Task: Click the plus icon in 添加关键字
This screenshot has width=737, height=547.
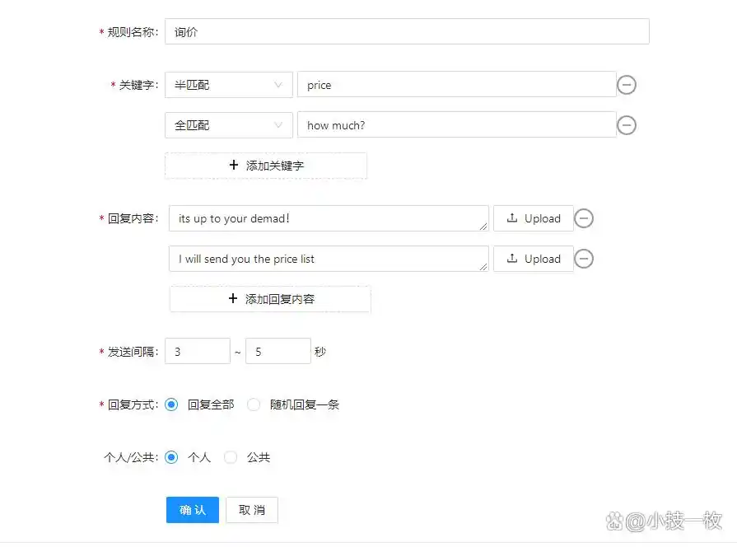Action: click(234, 166)
